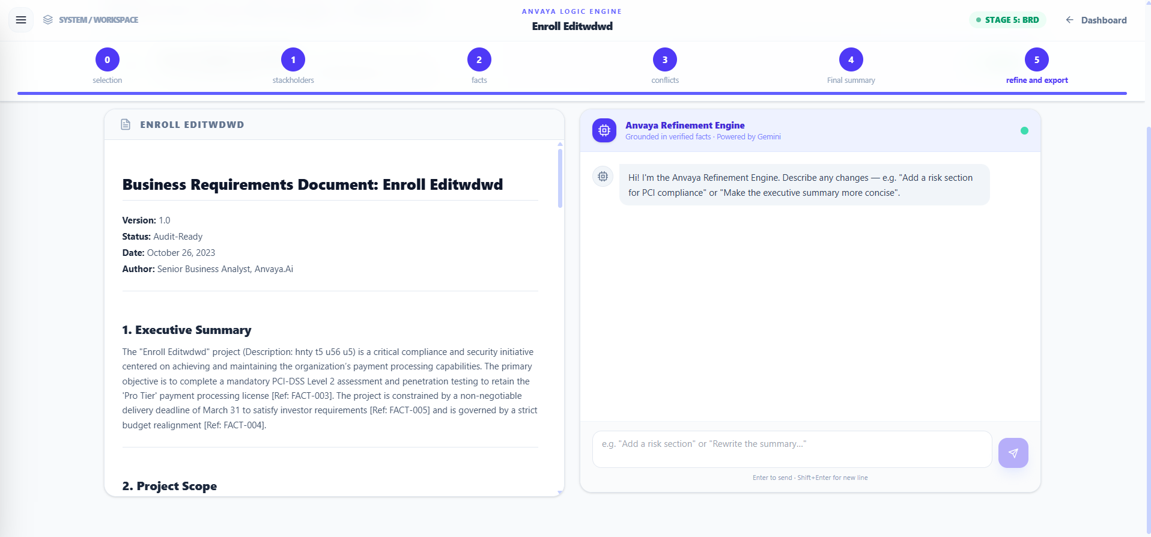Click the STAGE 5: BRD badge
Image resolution: width=1151 pixels, height=537 pixels.
tap(1007, 20)
